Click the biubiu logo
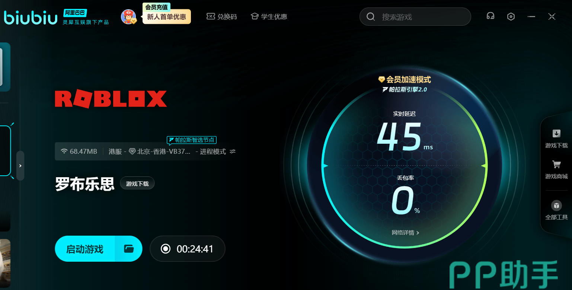Screen dimensions: 572x290 pyautogui.click(x=31, y=17)
